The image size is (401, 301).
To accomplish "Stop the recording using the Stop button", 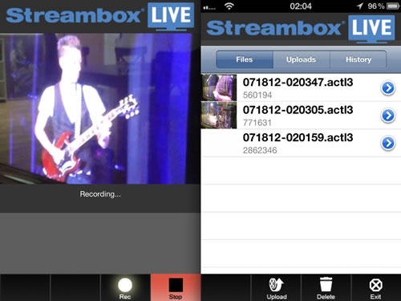I will (x=176, y=287).
